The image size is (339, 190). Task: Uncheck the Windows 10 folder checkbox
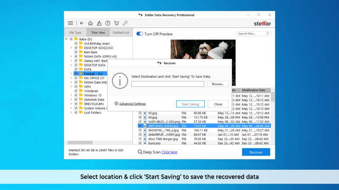pos(76,95)
